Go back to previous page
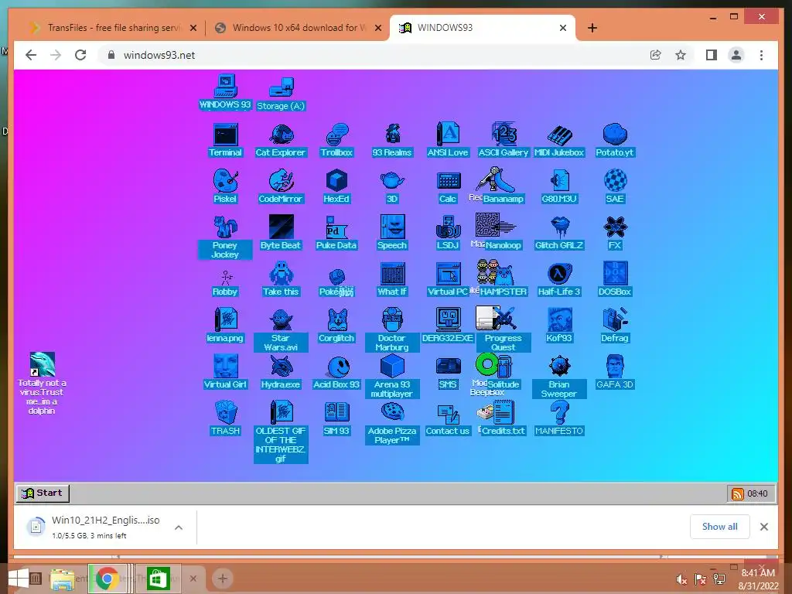The width and height of the screenshot is (792, 594). [x=31, y=55]
